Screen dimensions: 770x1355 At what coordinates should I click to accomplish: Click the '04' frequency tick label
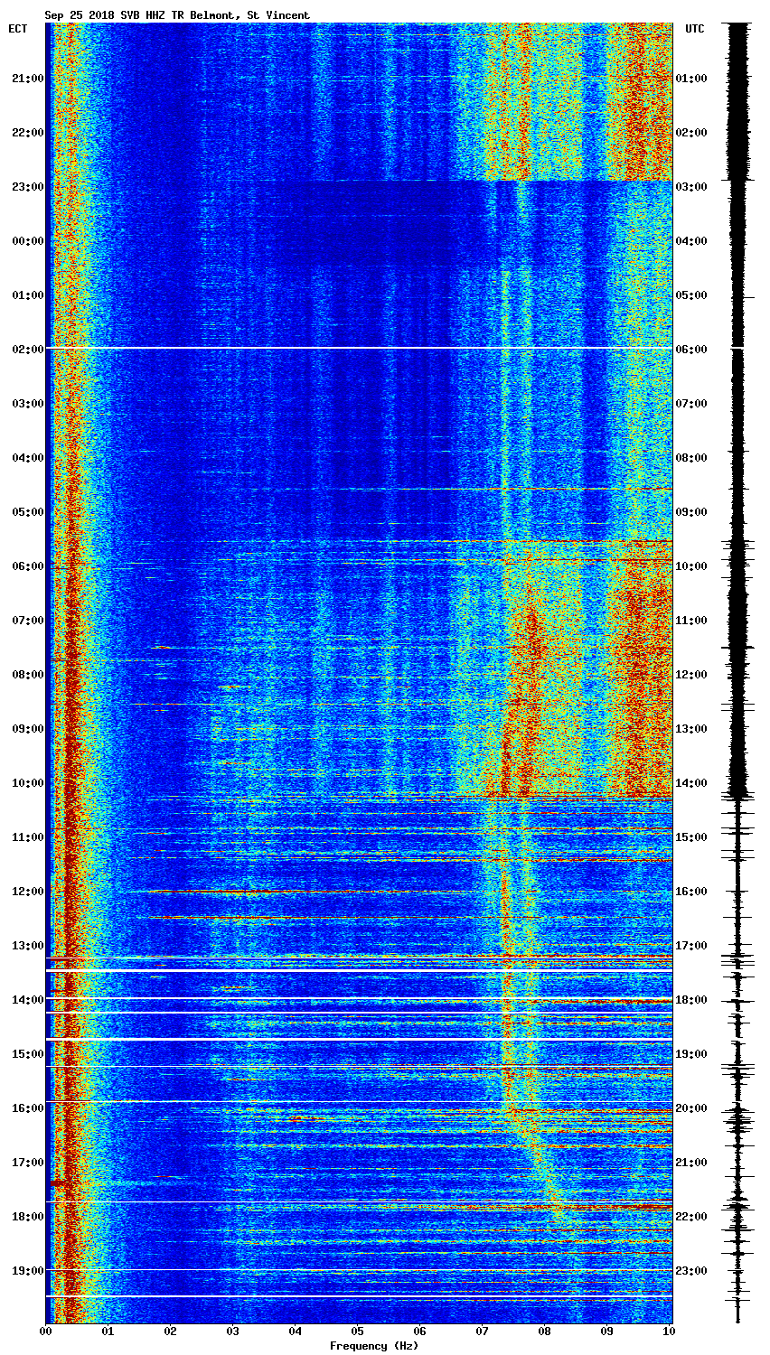click(x=296, y=1332)
